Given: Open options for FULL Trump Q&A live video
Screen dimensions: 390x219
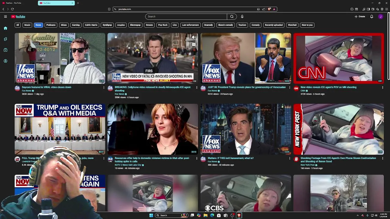Looking at the screenshot, I should (x=104, y=158).
